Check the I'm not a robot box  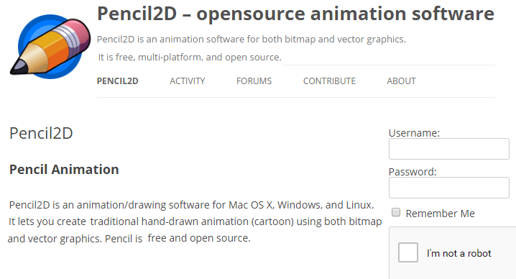tap(408, 252)
